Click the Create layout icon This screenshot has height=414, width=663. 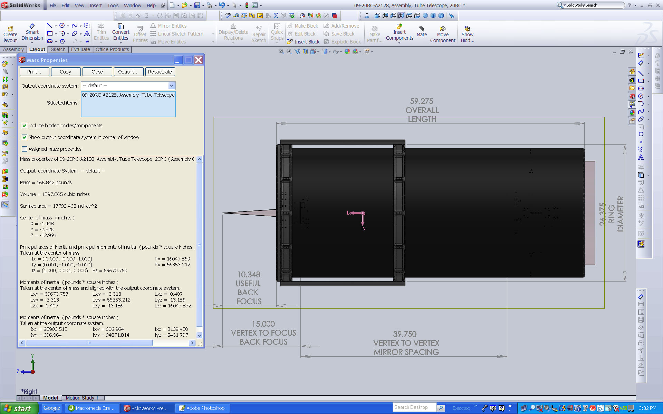(x=10, y=34)
